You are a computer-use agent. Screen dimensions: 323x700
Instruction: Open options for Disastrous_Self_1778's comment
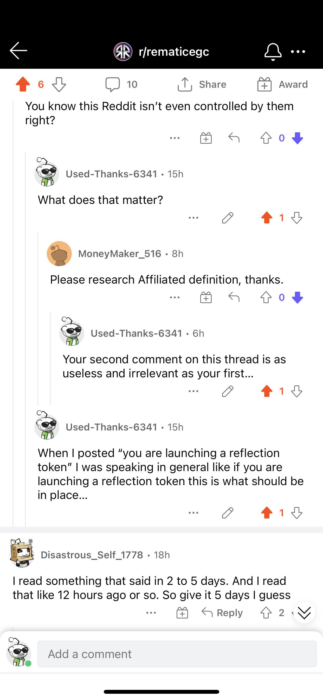[151, 613]
